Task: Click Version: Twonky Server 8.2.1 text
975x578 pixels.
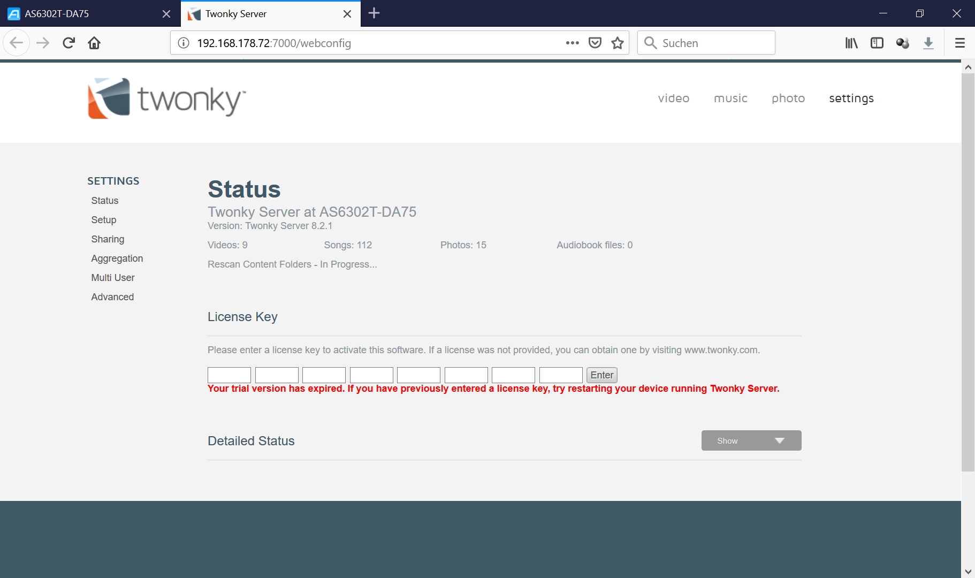Action: click(x=270, y=226)
